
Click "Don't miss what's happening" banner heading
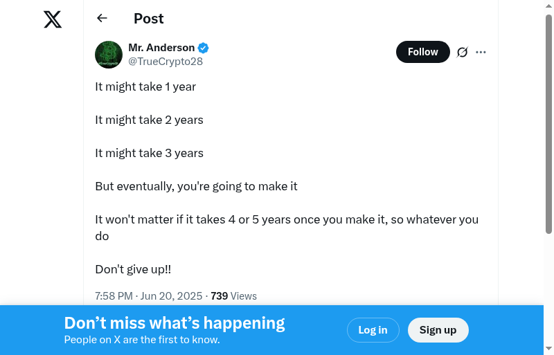175,323
